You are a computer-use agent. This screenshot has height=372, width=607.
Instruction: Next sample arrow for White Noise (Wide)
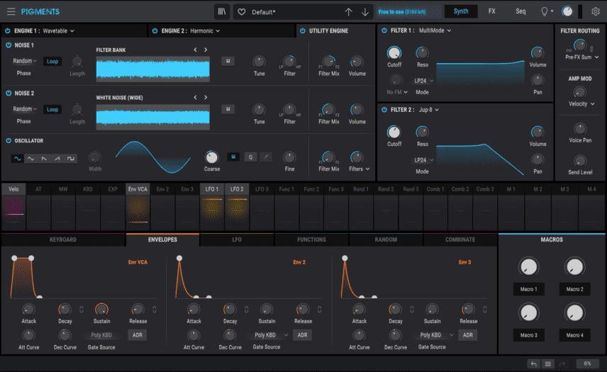coord(206,98)
